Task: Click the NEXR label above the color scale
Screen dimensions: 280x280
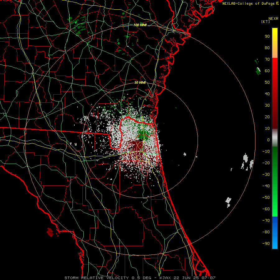Action: pyautogui.click(x=273, y=19)
